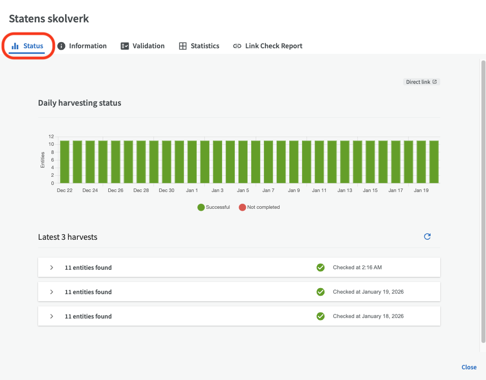Expand harvest checked January 18, 2026
This screenshot has height=380, width=486.
click(x=51, y=316)
